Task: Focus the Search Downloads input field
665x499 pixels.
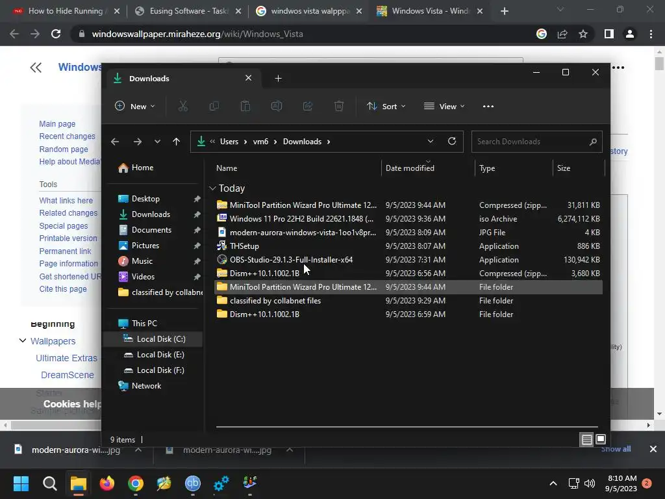Action: pos(530,142)
